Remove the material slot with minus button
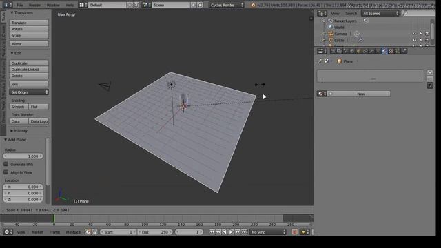The height and width of the screenshot is (248, 441). point(430,79)
